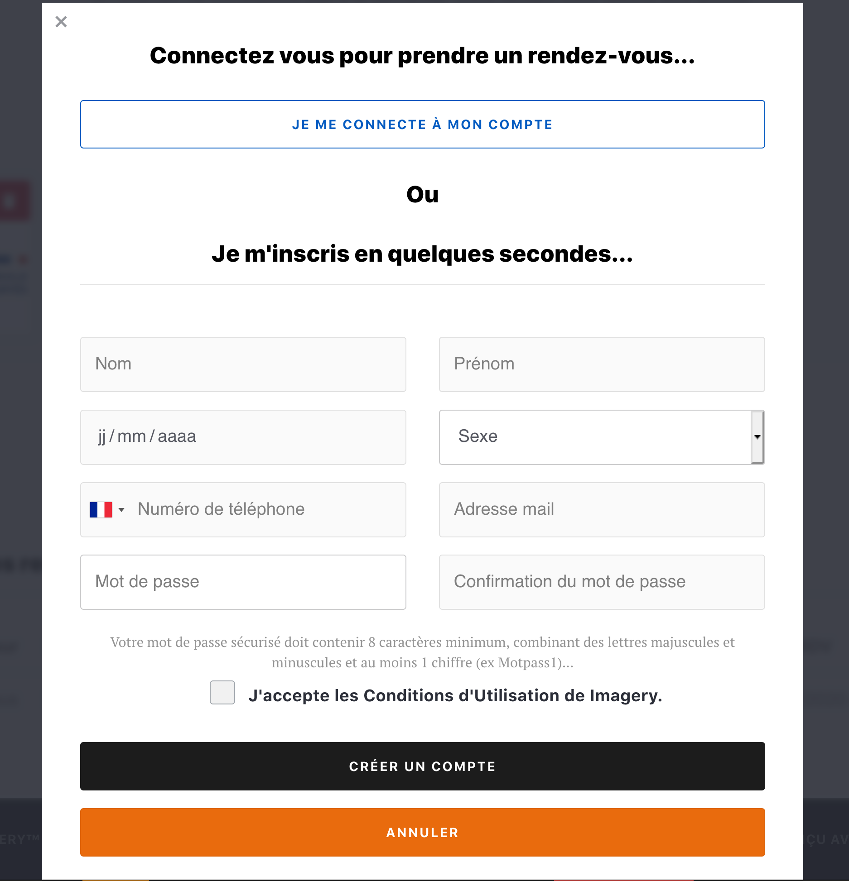Viewport: 849px width, 881px height.
Task: Focus the Adresse mail field
Action: click(x=602, y=510)
